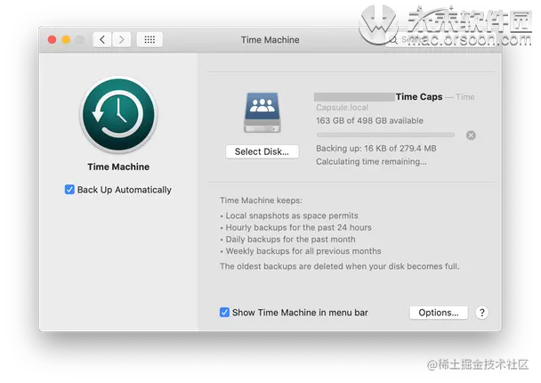
Task: Click the yellow minimize window button
Action: 66,40
